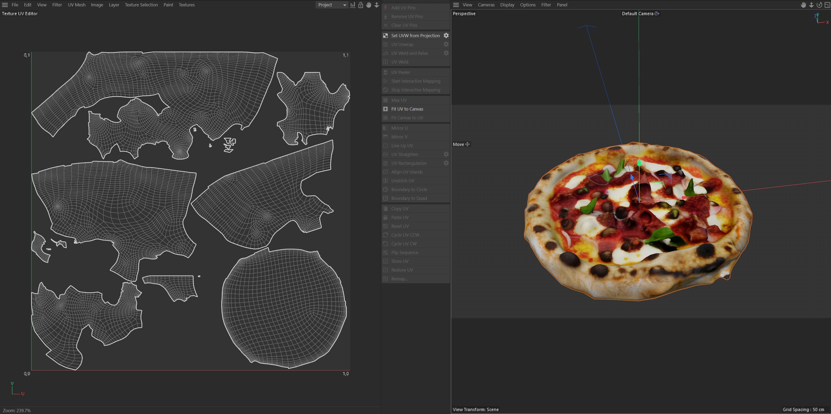Click the viewport pan hand icon
The height and width of the screenshot is (414, 831).
click(803, 5)
